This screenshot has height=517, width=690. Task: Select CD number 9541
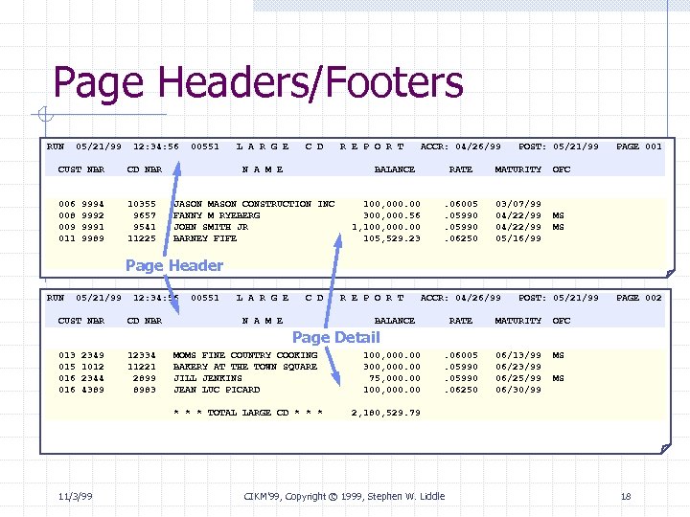pos(145,227)
